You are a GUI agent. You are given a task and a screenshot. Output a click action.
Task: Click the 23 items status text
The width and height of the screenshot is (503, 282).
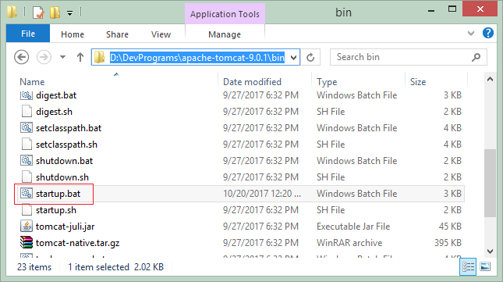tap(34, 267)
